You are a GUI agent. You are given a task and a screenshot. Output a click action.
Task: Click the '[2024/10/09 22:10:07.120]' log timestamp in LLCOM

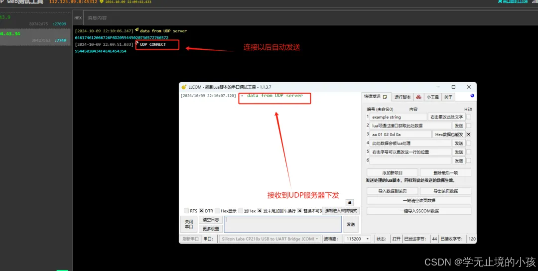[x=208, y=96]
